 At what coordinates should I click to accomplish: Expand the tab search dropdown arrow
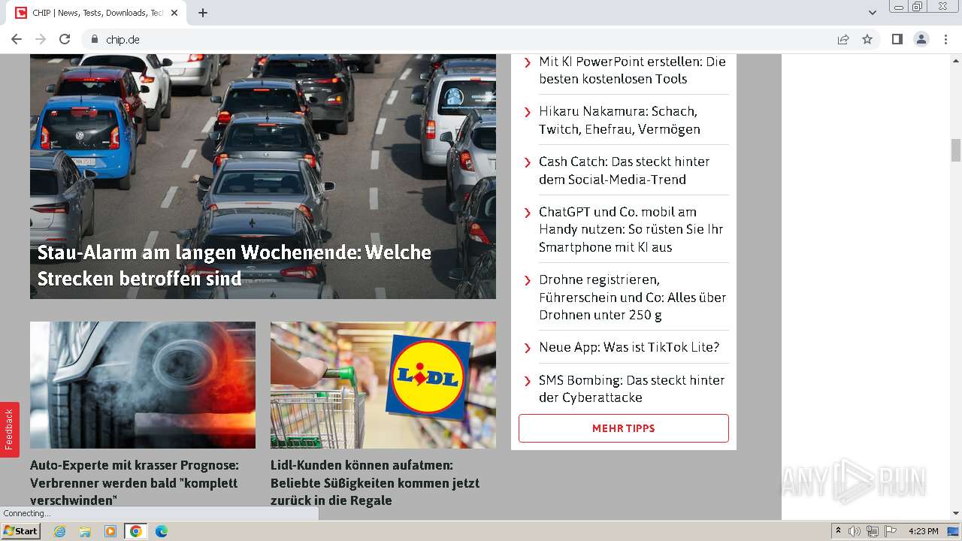[873, 13]
